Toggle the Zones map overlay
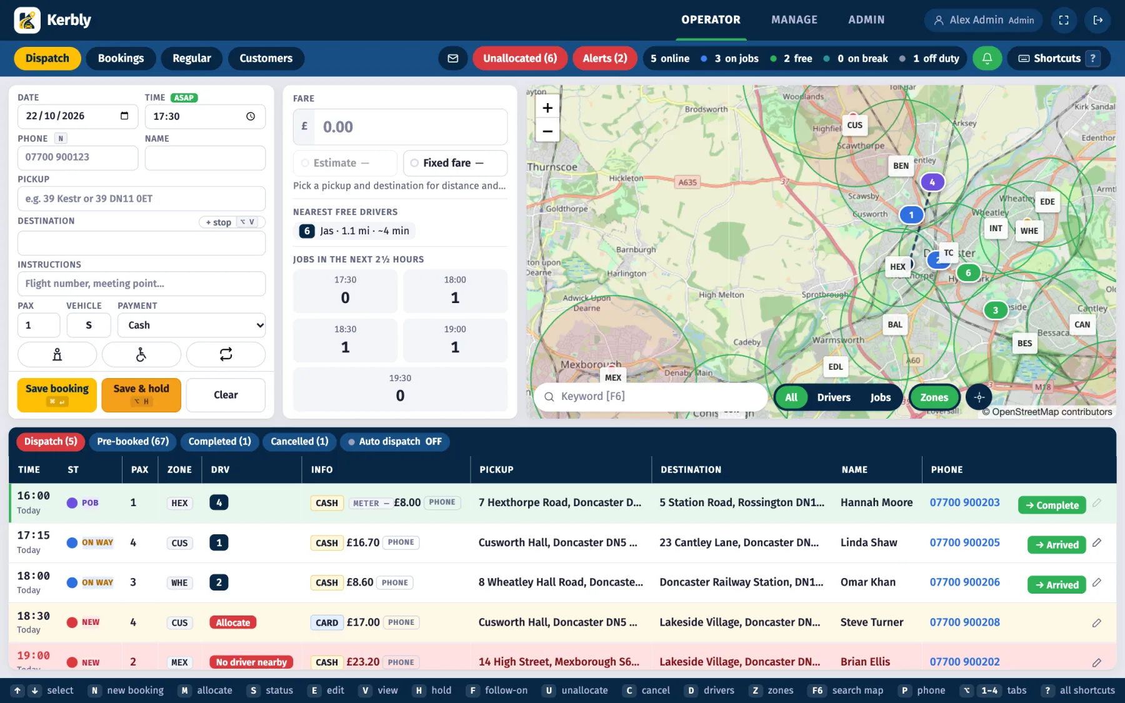Image resolution: width=1125 pixels, height=703 pixels. point(934,397)
